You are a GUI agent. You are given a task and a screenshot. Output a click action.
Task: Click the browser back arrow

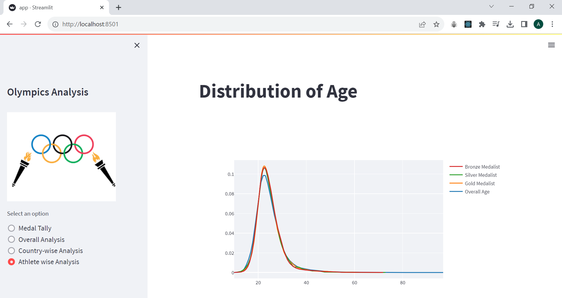click(x=10, y=24)
